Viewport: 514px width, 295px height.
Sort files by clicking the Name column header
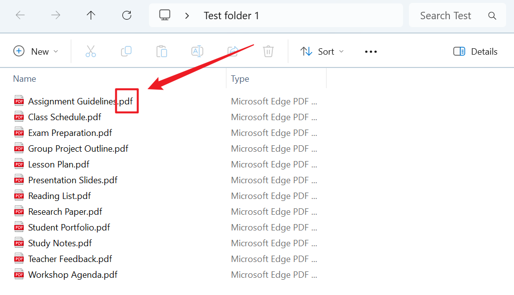point(24,78)
